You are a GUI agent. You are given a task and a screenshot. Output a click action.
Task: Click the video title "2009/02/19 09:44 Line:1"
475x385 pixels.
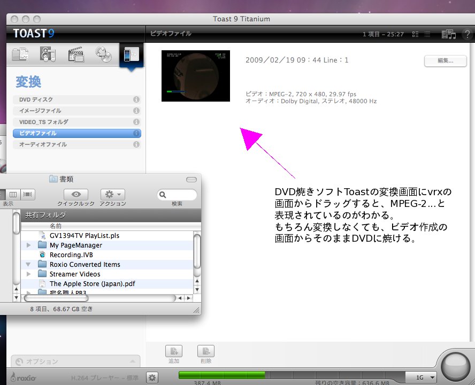pyautogui.click(x=297, y=60)
